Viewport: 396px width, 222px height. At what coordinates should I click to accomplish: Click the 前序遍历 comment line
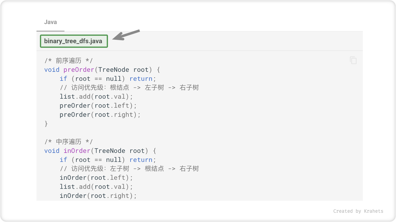pos(68,61)
